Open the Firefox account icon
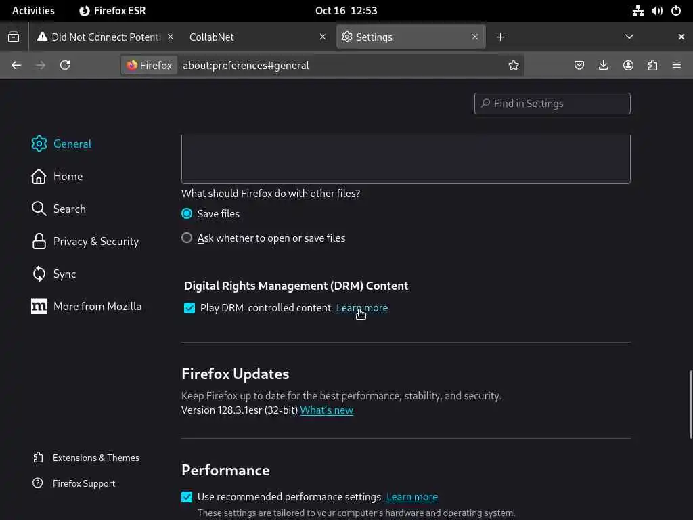Viewport: 693px width, 520px height. coord(628,65)
